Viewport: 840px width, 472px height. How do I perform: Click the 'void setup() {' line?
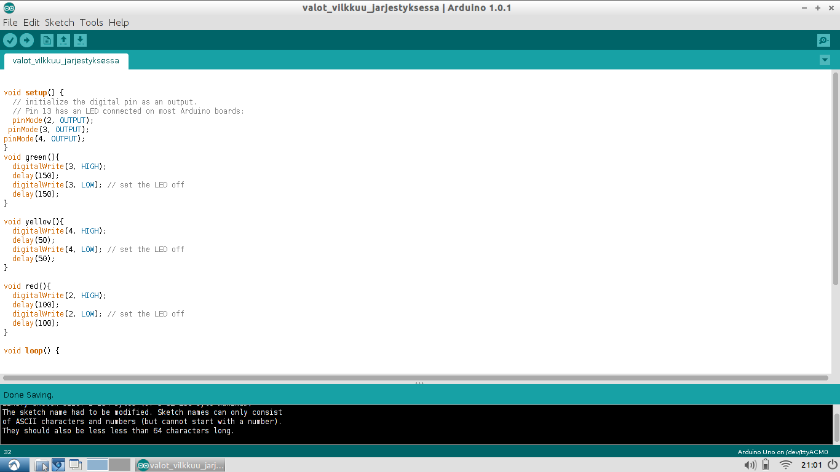pyautogui.click(x=34, y=93)
